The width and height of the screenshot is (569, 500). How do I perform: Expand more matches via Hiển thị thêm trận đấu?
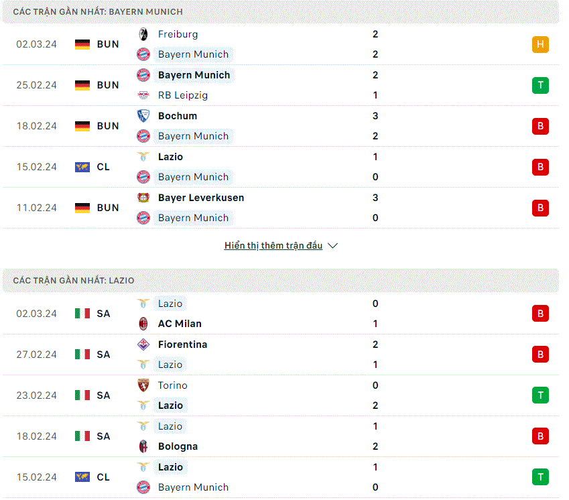tap(273, 246)
